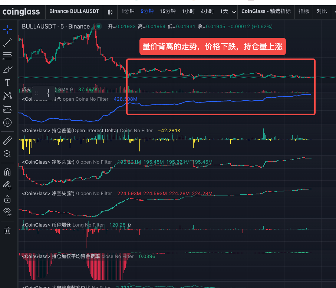The image size is (336, 288).
Task: Expand the timeframe dropdown arrow
Action: (234, 12)
